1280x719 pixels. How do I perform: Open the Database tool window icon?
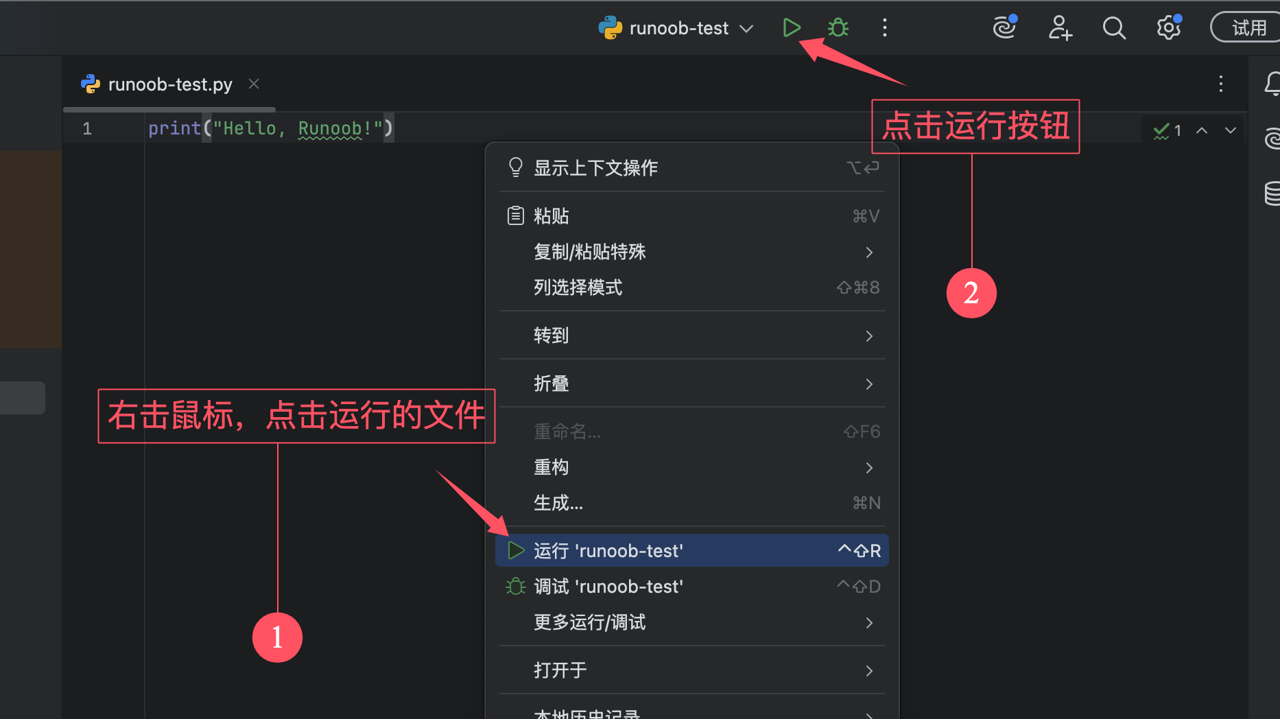1272,193
